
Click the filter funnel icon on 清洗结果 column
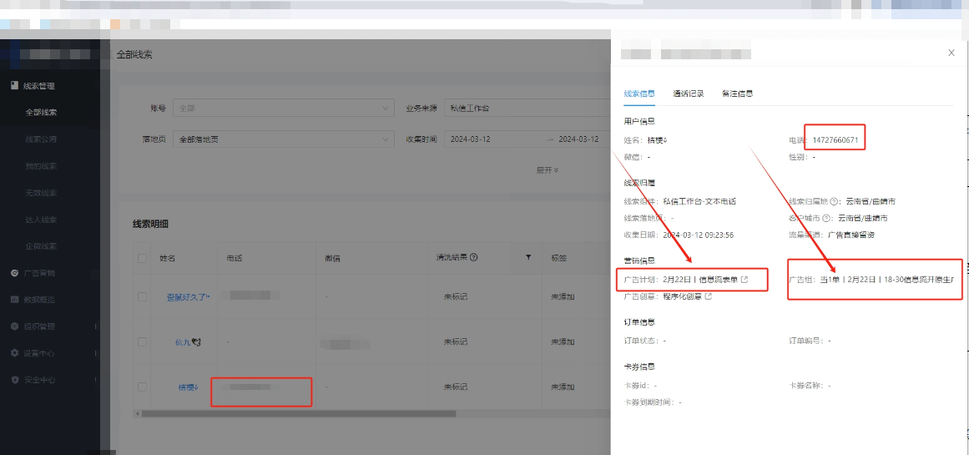point(528,257)
